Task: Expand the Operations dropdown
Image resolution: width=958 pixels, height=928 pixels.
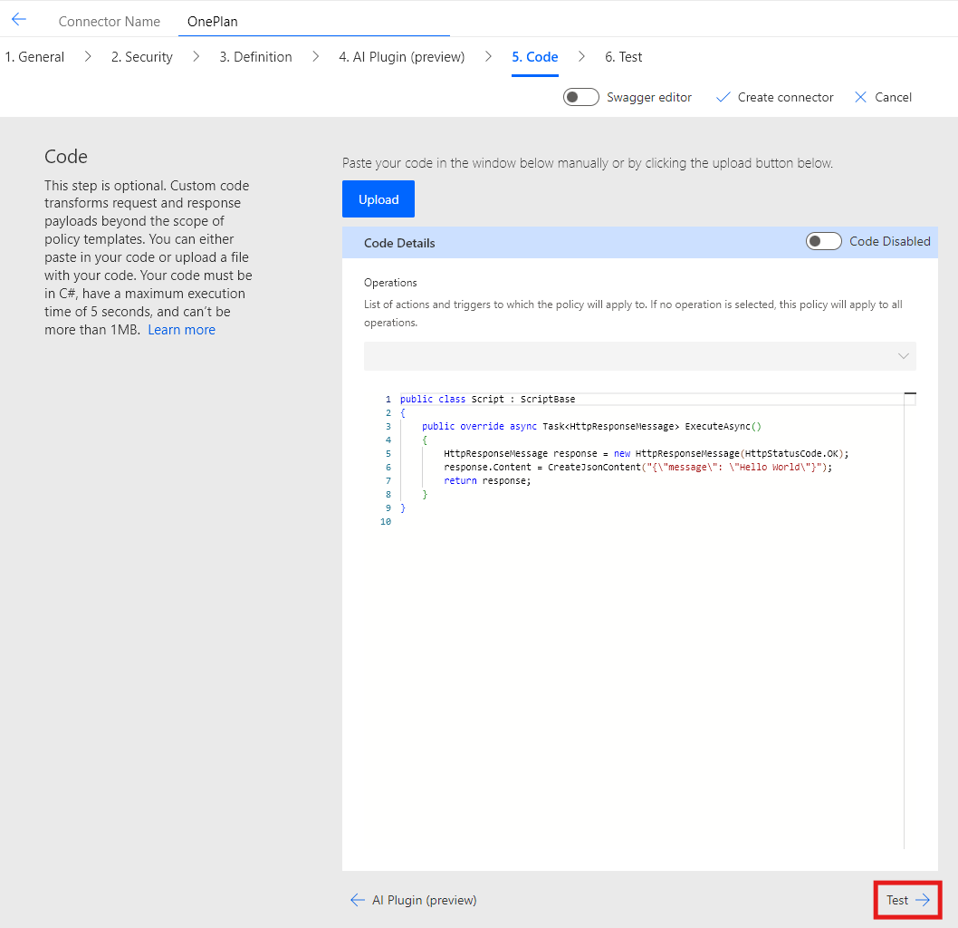Action: tap(639, 356)
